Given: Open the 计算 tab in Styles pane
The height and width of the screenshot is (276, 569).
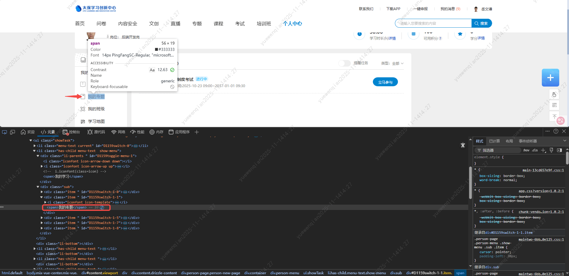Looking at the screenshot, I should 494,141.
